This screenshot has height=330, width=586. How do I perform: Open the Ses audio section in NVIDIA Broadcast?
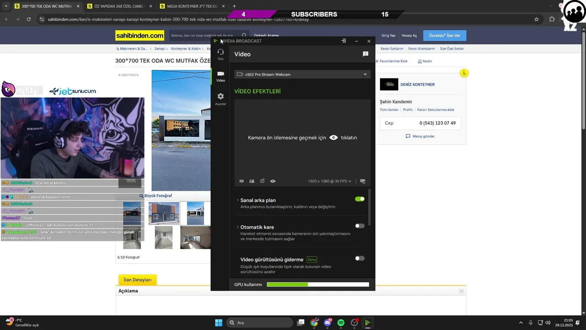(221, 54)
